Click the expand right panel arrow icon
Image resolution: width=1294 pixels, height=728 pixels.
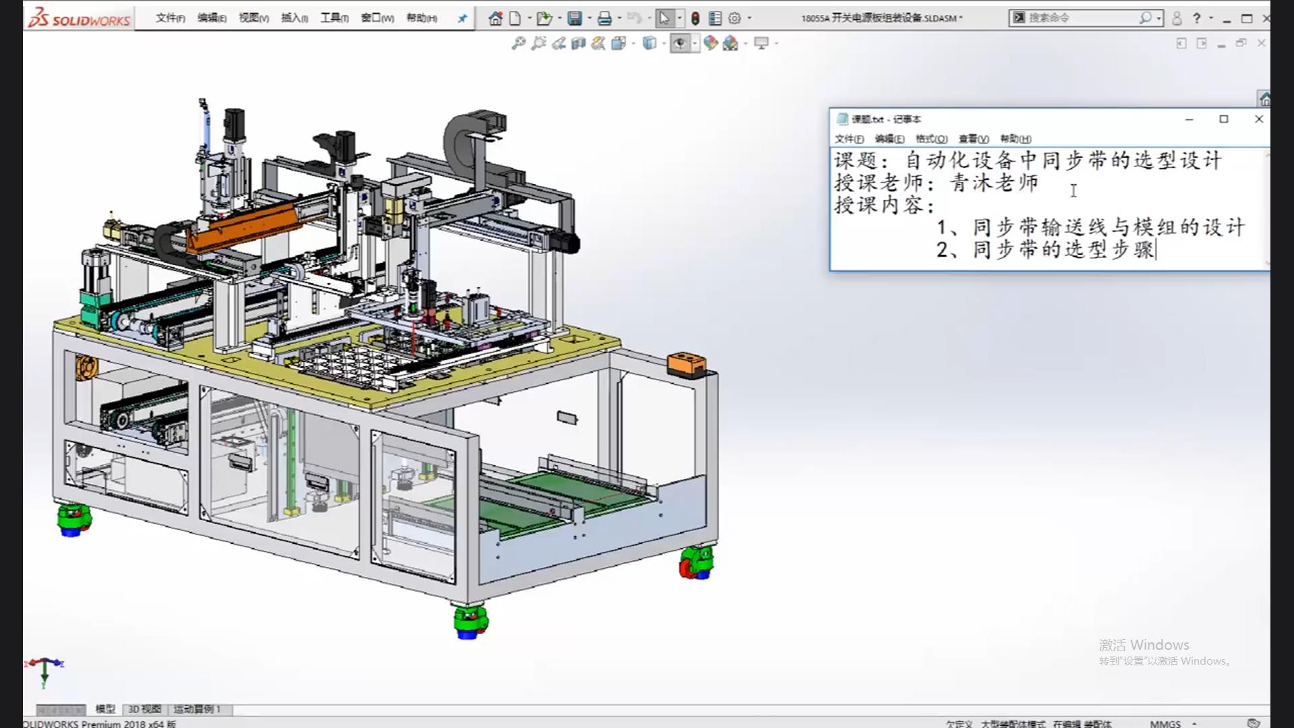pyautogui.click(x=1202, y=44)
